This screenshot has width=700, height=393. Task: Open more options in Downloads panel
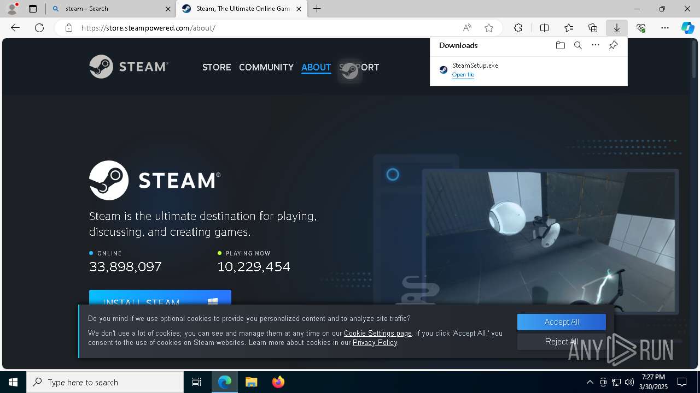pyautogui.click(x=596, y=45)
